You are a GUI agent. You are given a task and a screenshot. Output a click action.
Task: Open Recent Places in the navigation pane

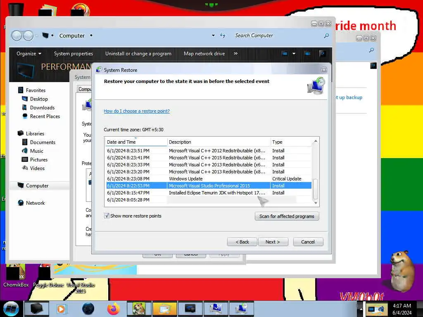[45, 116]
